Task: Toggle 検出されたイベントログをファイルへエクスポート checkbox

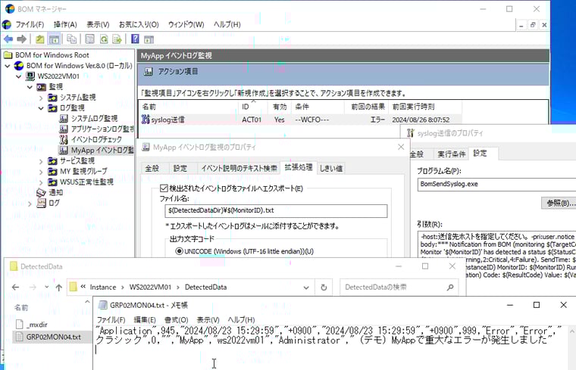Action: coord(164,188)
